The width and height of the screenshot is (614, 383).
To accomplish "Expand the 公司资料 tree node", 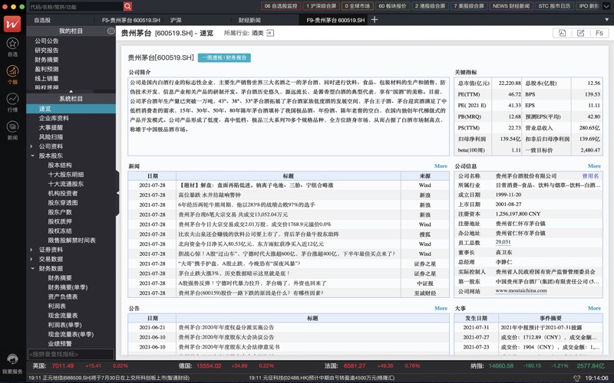I will point(34,146).
